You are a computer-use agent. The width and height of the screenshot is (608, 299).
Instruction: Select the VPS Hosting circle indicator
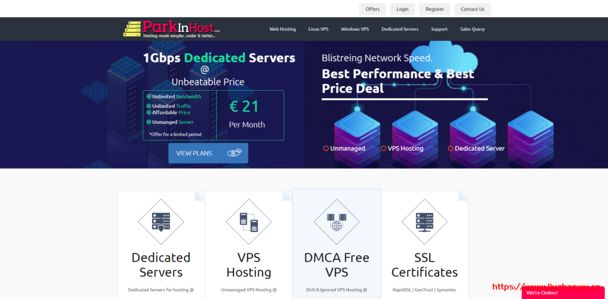pos(384,148)
